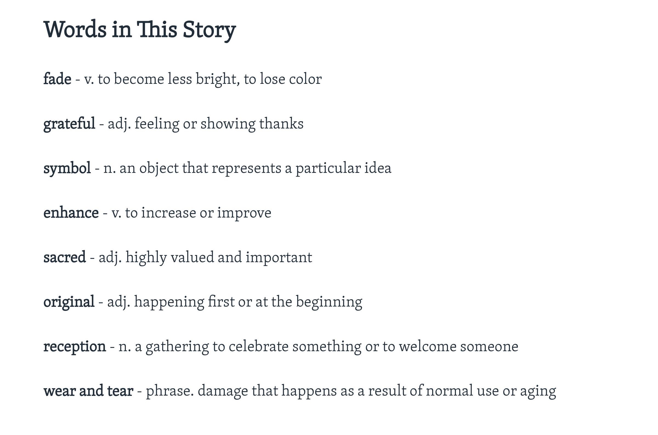Click the bold term 'reception'
Image resolution: width=658 pixels, height=435 pixels.
(74, 347)
